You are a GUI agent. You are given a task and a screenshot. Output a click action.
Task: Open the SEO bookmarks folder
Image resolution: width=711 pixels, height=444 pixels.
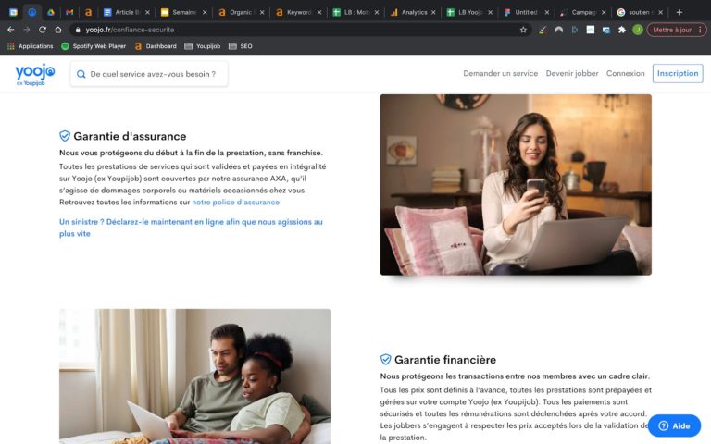click(x=241, y=46)
